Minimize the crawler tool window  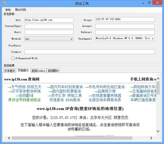143,3
